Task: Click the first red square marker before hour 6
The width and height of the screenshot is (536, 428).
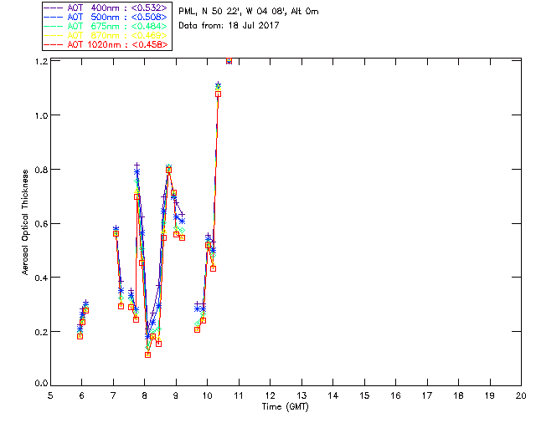Action: 80,336
